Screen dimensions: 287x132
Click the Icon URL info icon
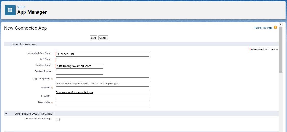coord(52,88)
